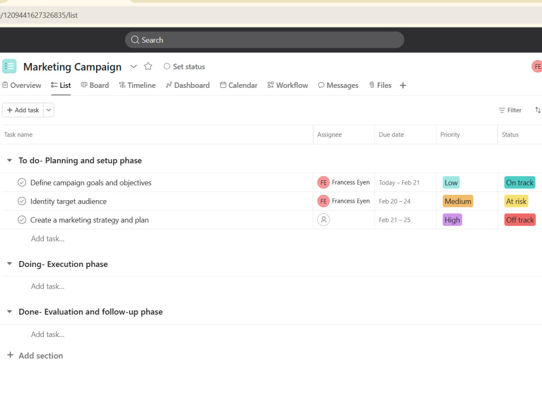Open the Add task dropdown arrow
The image size is (542, 407).
click(49, 110)
